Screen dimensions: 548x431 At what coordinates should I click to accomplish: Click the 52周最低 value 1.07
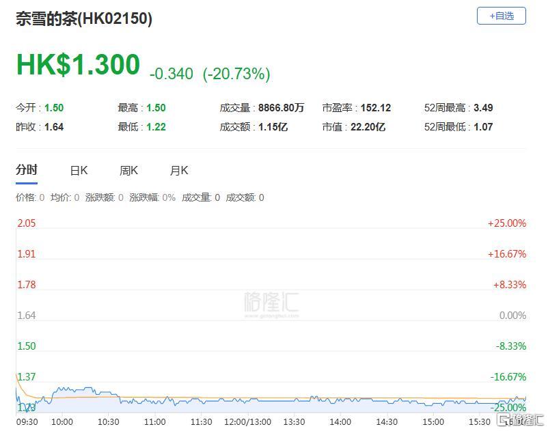pyautogui.click(x=483, y=127)
